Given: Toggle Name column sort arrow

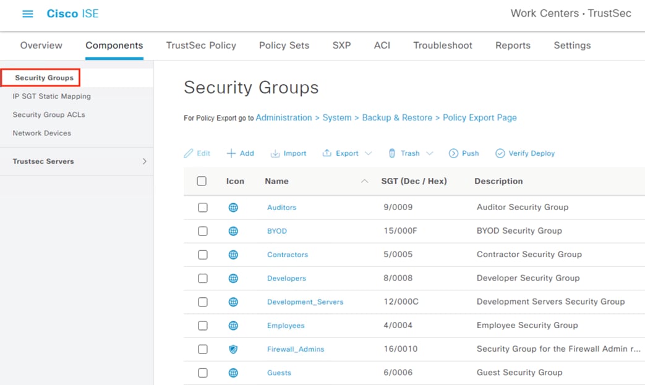Looking at the screenshot, I should (x=364, y=181).
